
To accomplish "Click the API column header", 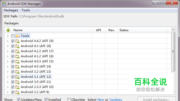I will pos(98,30).
